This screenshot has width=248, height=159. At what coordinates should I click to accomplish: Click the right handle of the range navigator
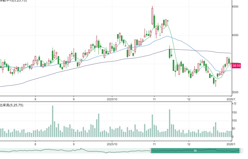click(x=240, y=151)
